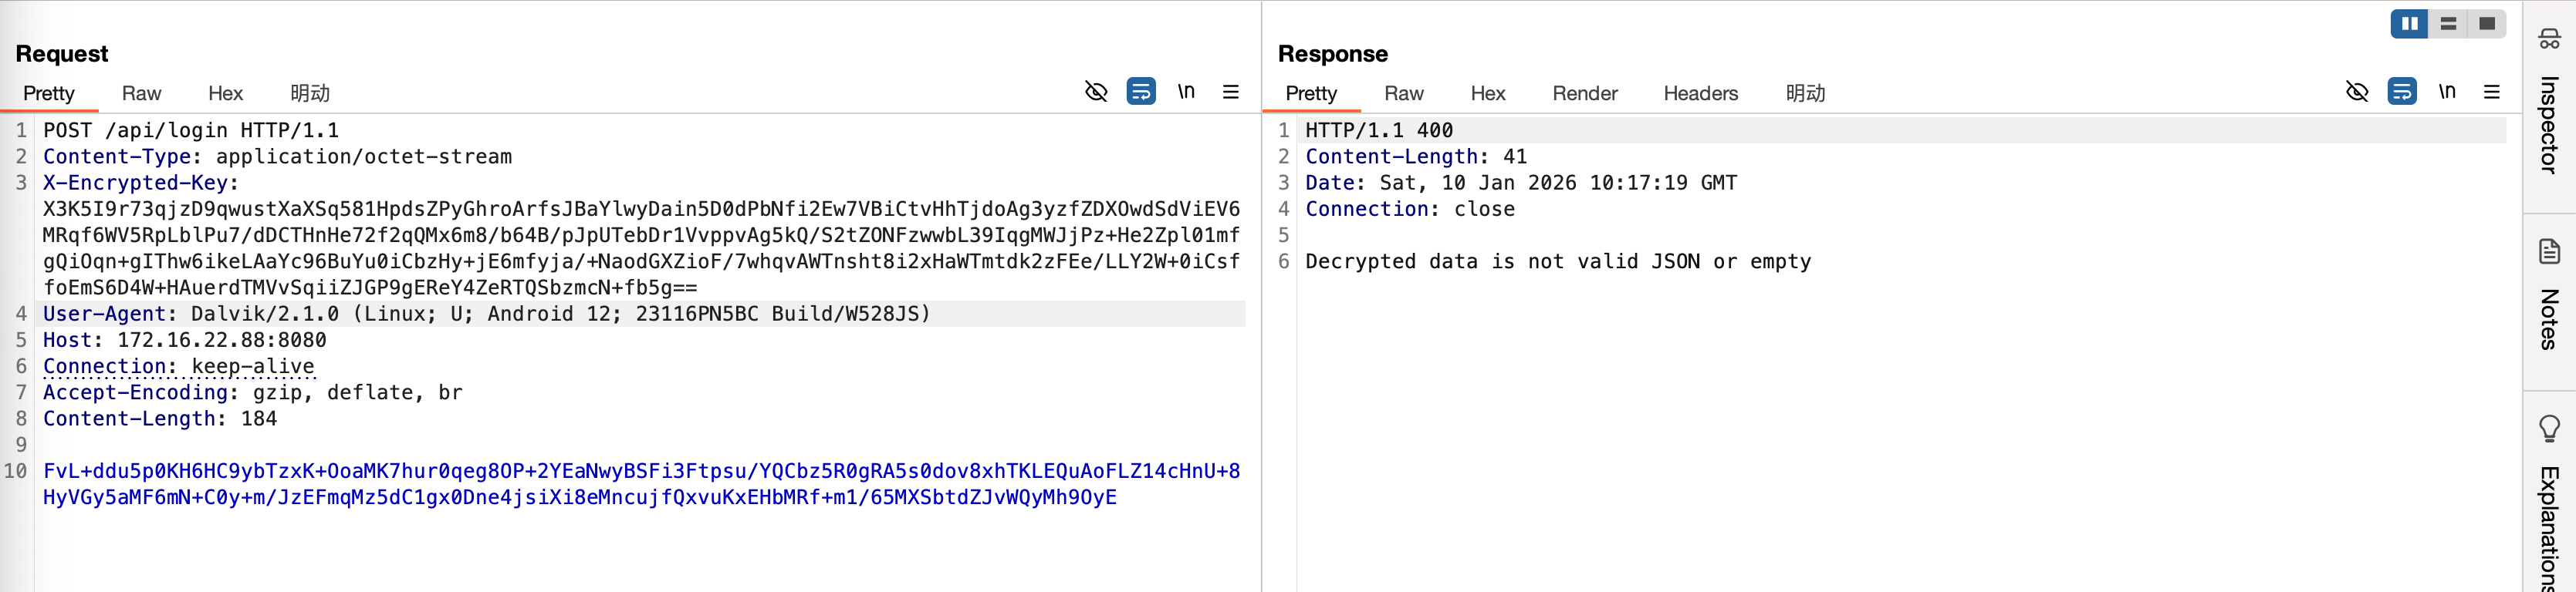
Task: Show non-printable characters in Response pane
Action: [x=2447, y=92]
